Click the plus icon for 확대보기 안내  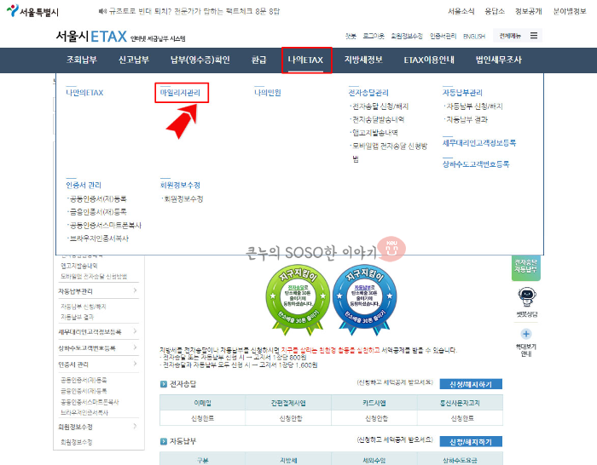click(526, 334)
